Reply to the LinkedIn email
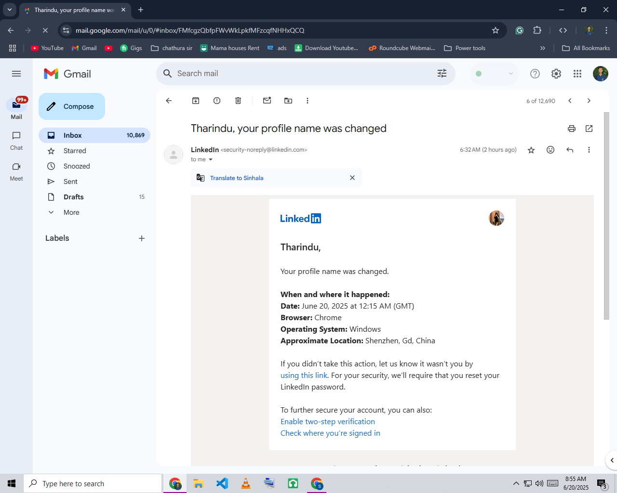Viewport: 617px width, 493px height. 570,150
